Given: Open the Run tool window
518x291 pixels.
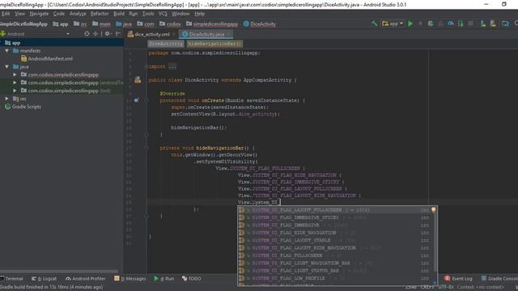Looking at the screenshot, I should click(163, 279).
